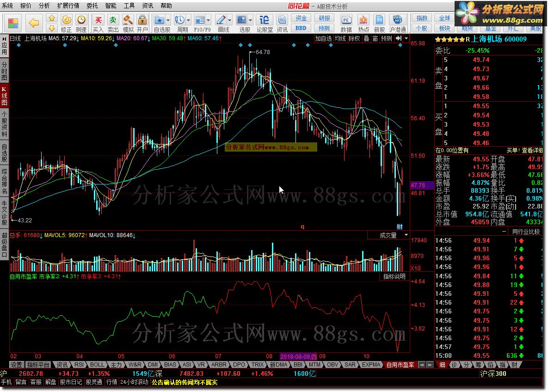Toggle 窗 multi-window chart mode
Image resolution: width=548 pixels, height=392 pixels.
pyautogui.click(x=375, y=38)
